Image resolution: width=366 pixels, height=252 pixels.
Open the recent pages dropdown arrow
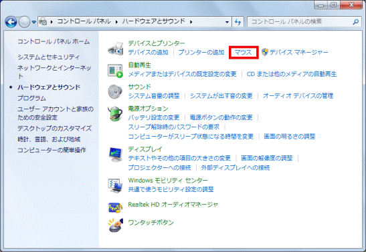34,22
